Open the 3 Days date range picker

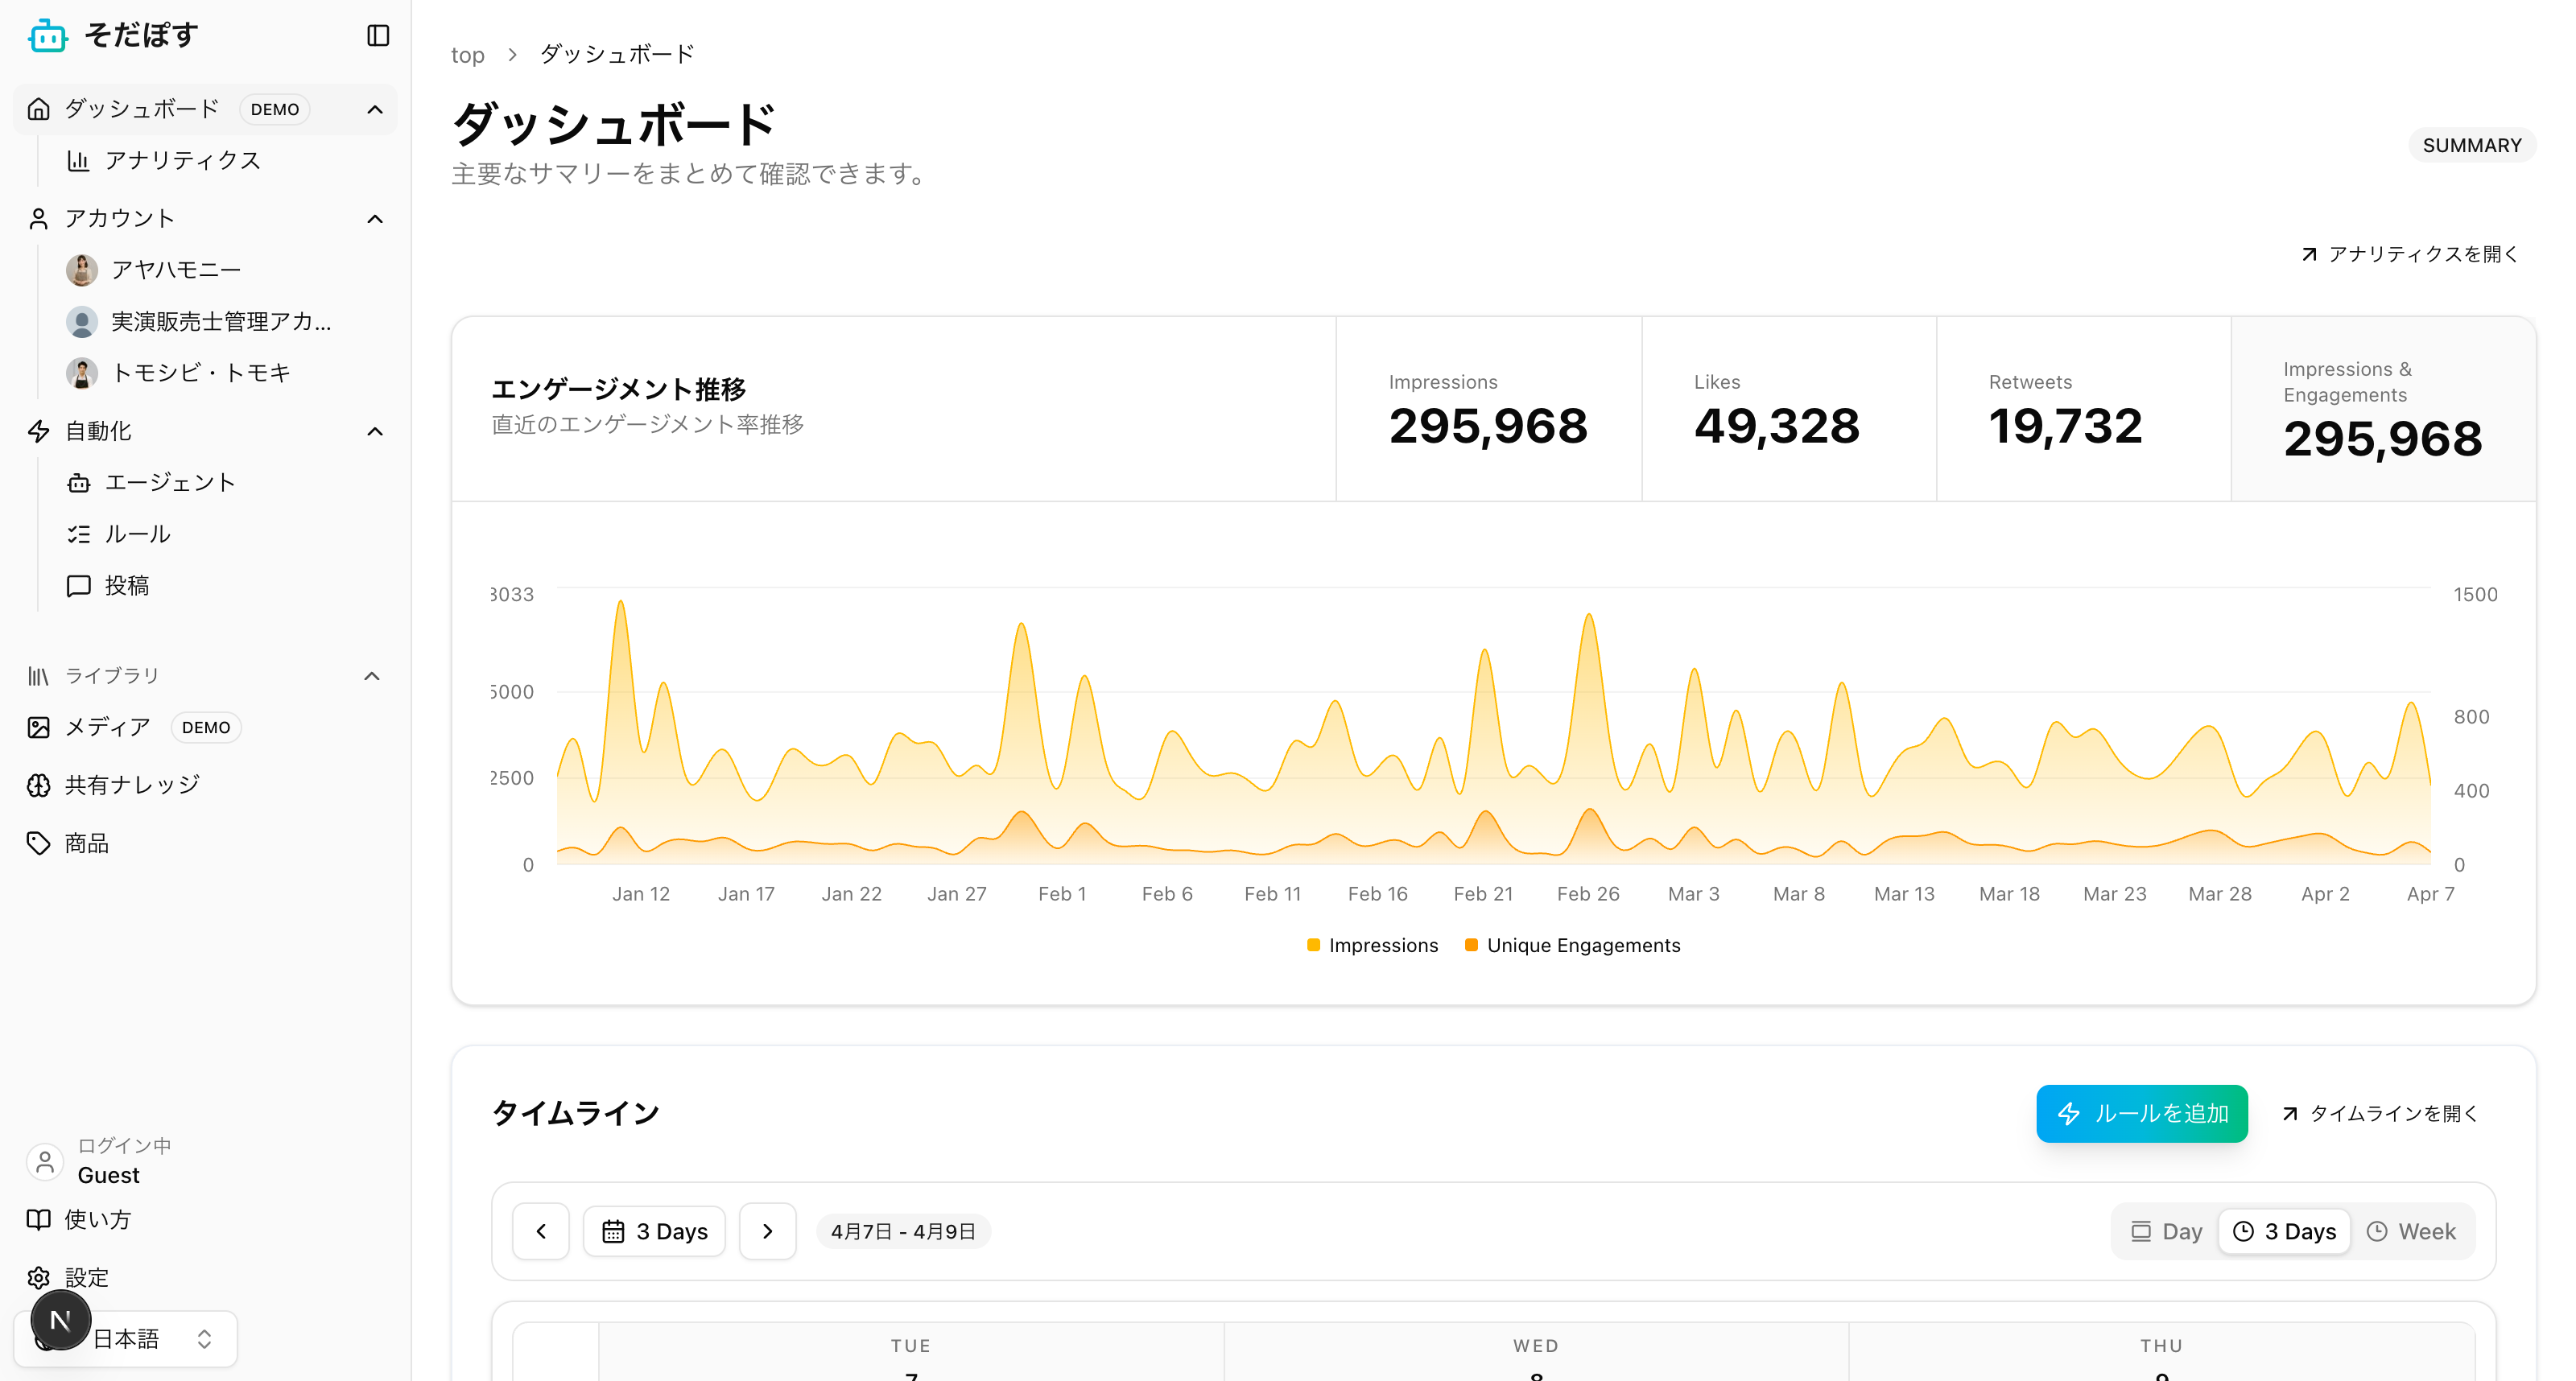coord(654,1231)
